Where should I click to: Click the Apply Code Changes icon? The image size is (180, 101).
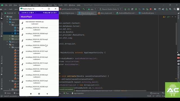click(129, 9)
